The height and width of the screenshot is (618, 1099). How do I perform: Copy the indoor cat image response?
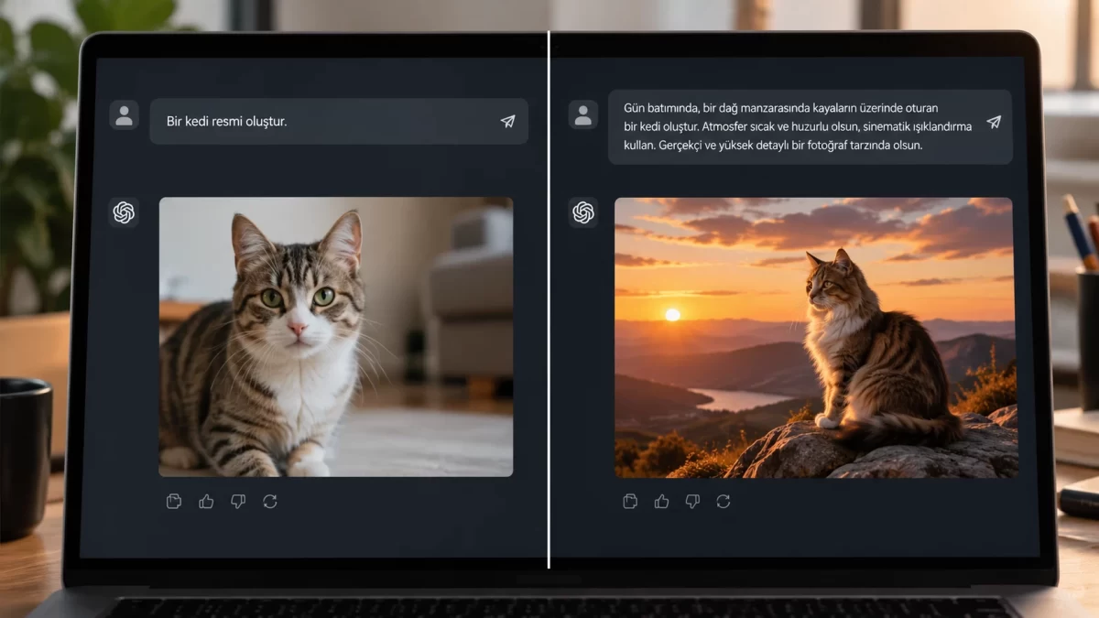point(174,501)
